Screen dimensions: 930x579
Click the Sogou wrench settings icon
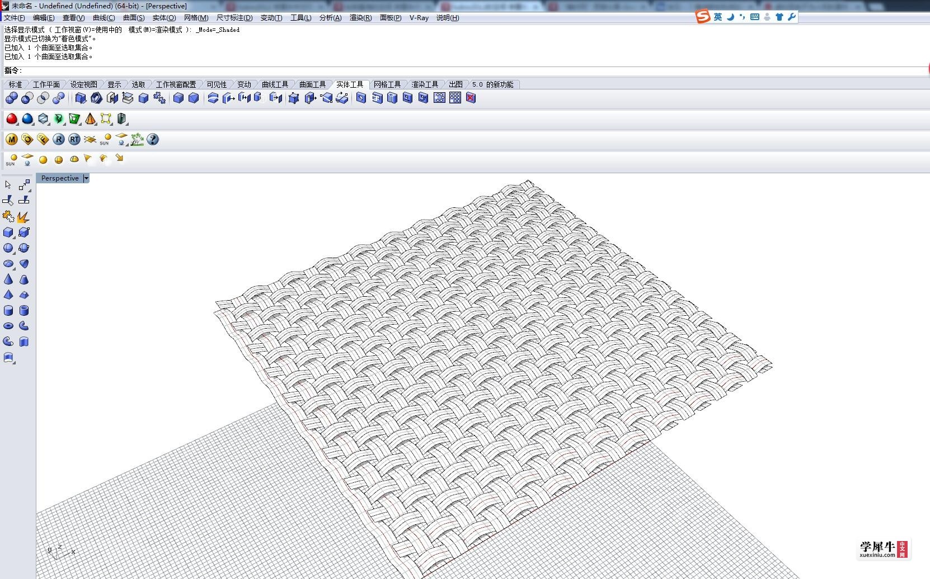pyautogui.click(x=792, y=17)
